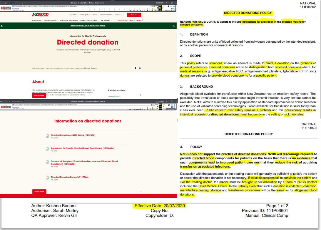Open Blood Banks related content link
Viewport: 321px width, 230px height.
[x=114, y=96]
